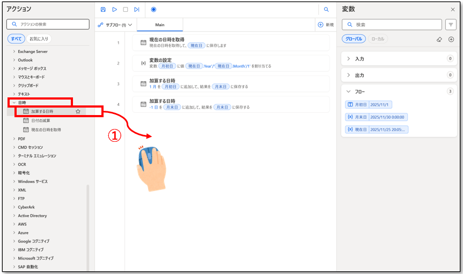Collapse the 日時 action group

click(14, 102)
